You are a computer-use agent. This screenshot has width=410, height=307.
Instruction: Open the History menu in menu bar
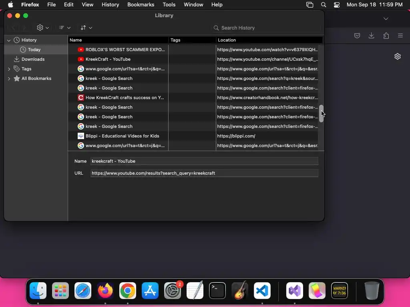click(x=111, y=5)
